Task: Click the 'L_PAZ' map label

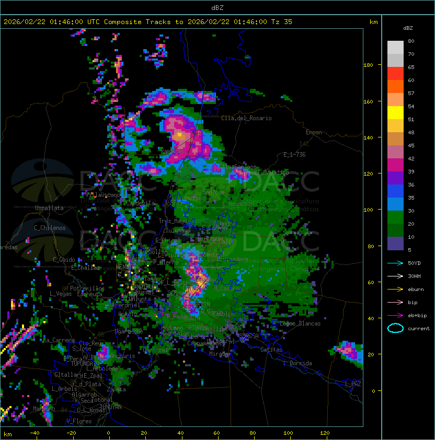Action: pos(353,384)
